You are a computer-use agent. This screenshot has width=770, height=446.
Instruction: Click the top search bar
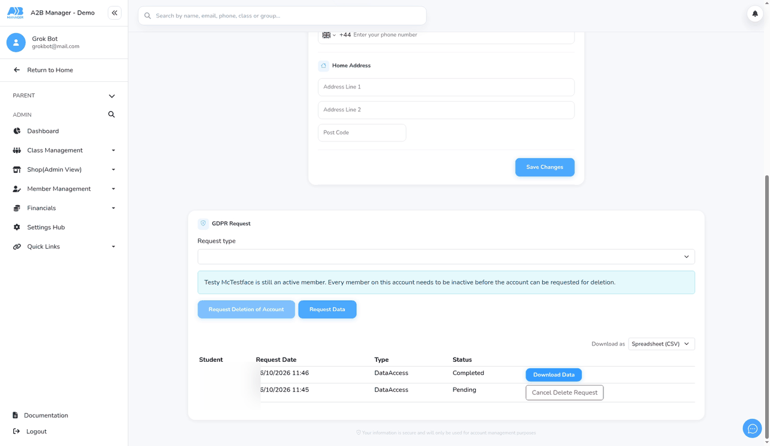pyautogui.click(x=282, y=16)
